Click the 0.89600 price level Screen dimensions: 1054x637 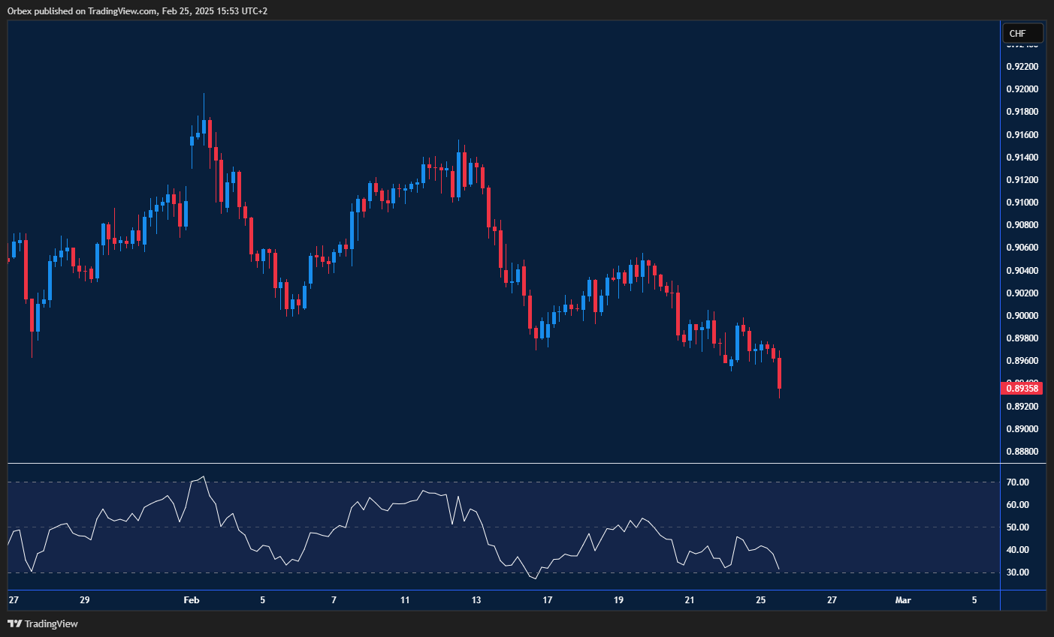tap(1022, 360)
